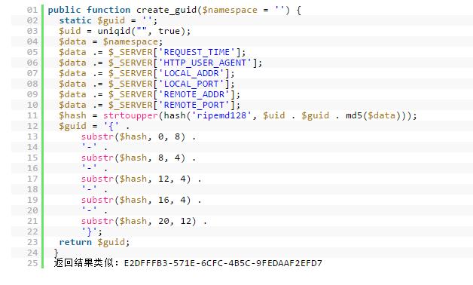The height and width of the screenshot is (285, 473).
Task: Click 'return' keyword on line 23
Action: point(75,243)
